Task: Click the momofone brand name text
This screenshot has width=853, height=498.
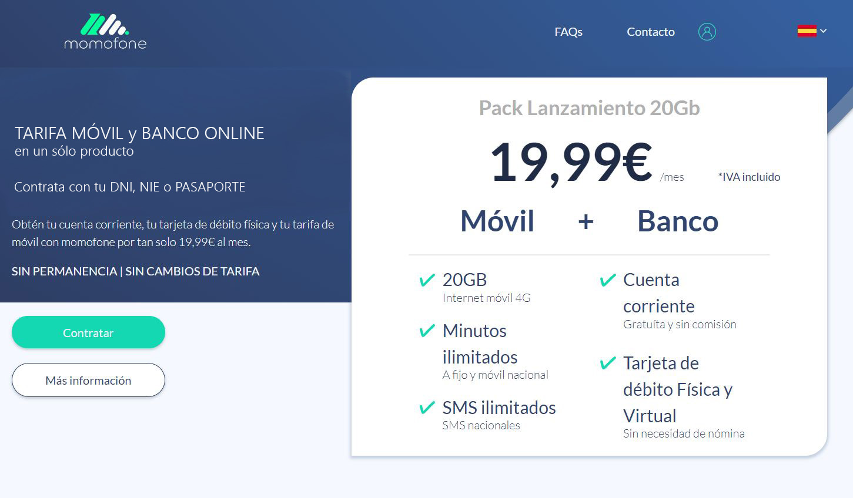Action: pos(105,43)
